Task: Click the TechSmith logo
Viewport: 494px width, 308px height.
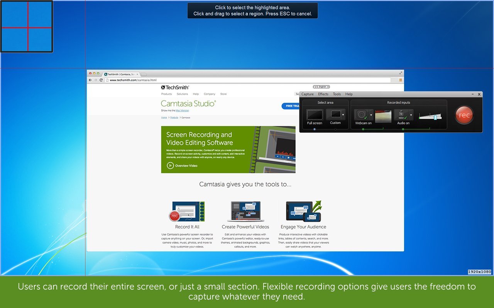Action: (175, 87)
